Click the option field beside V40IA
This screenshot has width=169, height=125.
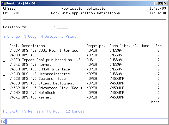pyautogui.click(x=4, y=60)
